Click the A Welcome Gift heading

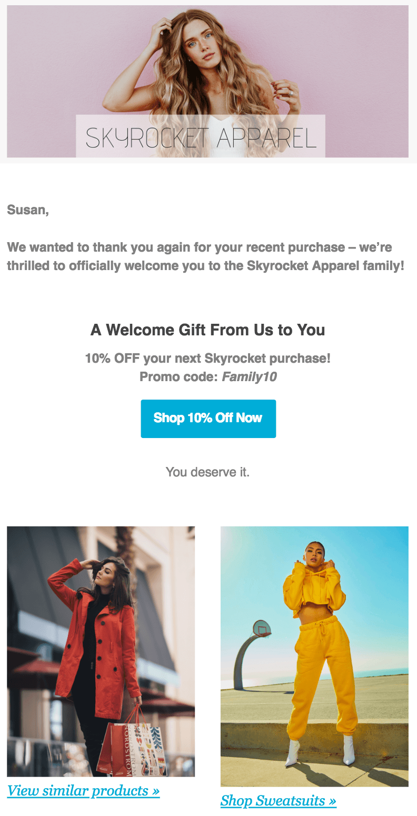pos(208,330)
